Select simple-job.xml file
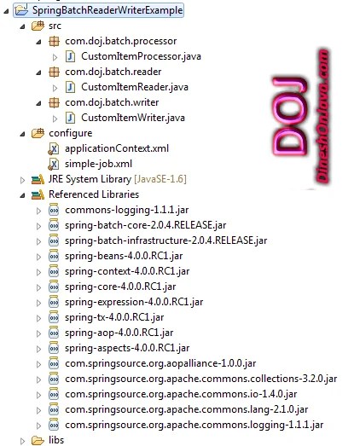The image size is (354, 446). [98, 164]
